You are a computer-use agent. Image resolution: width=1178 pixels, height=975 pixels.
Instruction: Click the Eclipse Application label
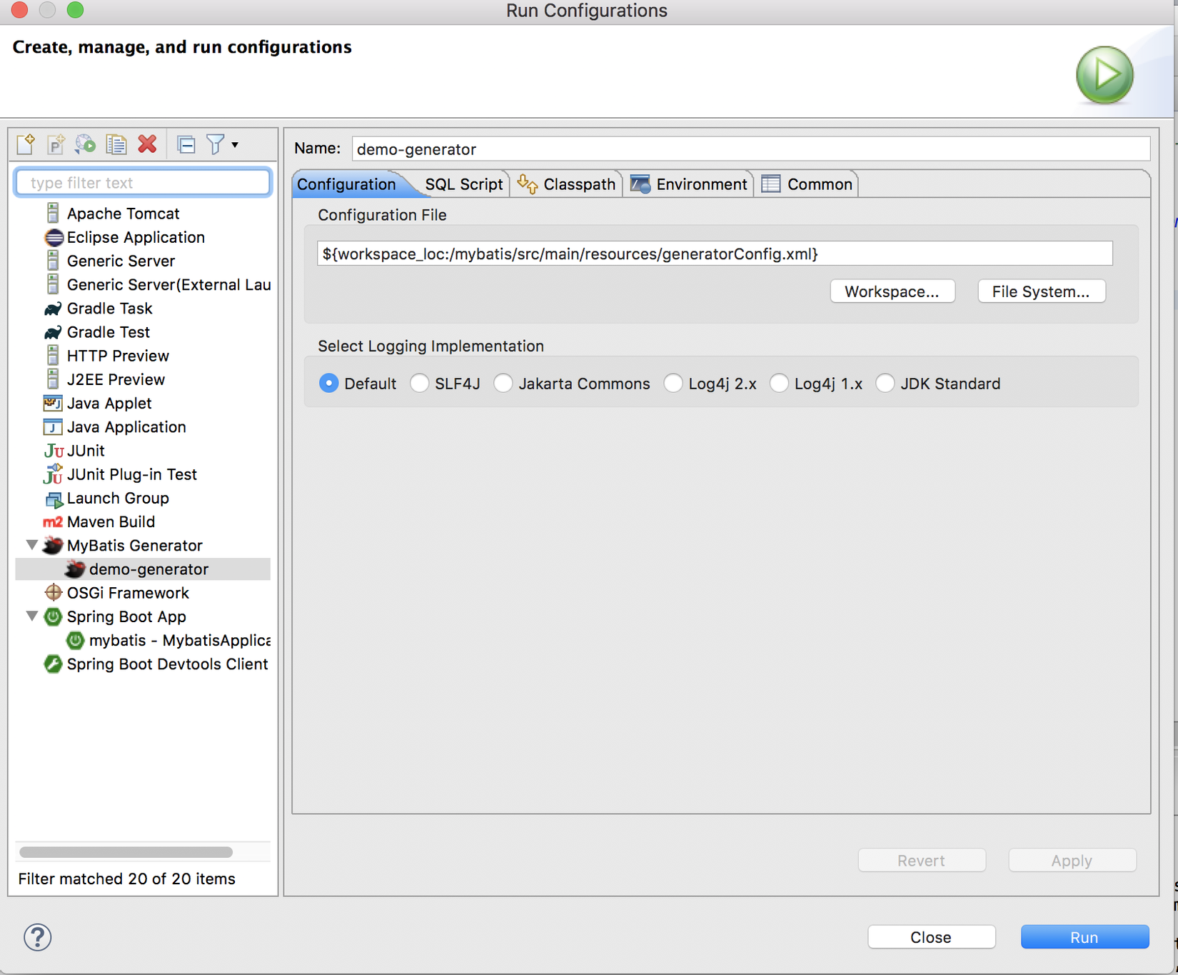(x=136, y=237)
